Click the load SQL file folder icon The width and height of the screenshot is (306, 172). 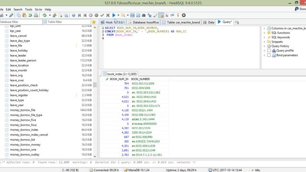pos(123,15)
